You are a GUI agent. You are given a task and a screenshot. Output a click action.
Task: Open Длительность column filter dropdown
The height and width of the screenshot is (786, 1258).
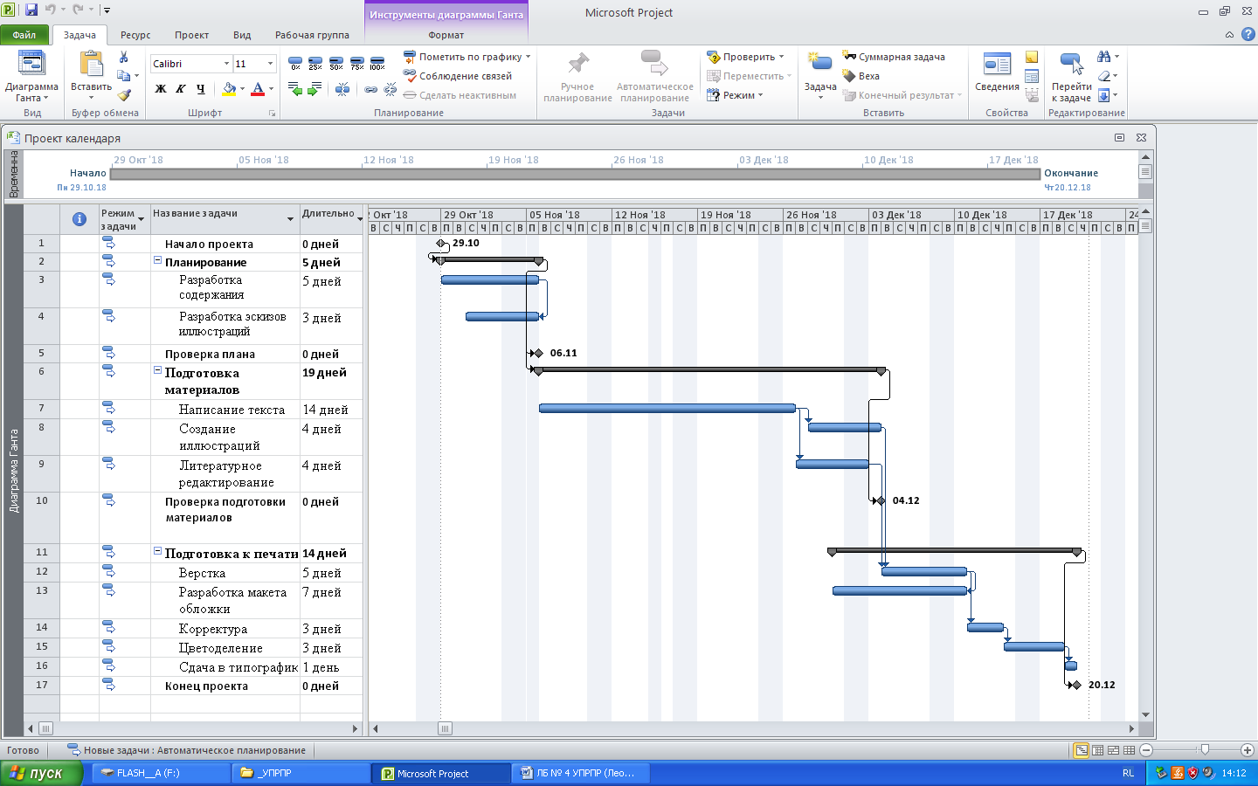360,219
